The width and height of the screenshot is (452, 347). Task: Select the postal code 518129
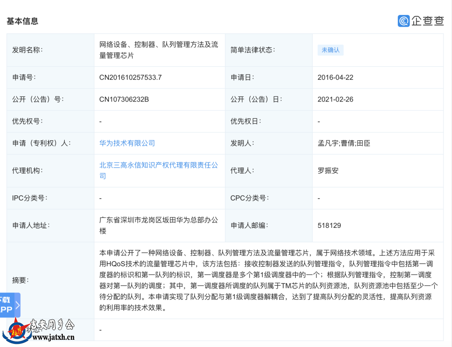pos(329,225)
